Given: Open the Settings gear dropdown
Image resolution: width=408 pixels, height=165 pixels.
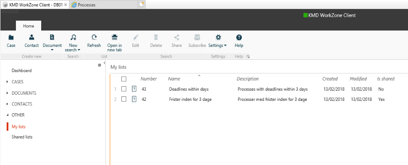Looking at the screenshot, I should pos(218,41).
